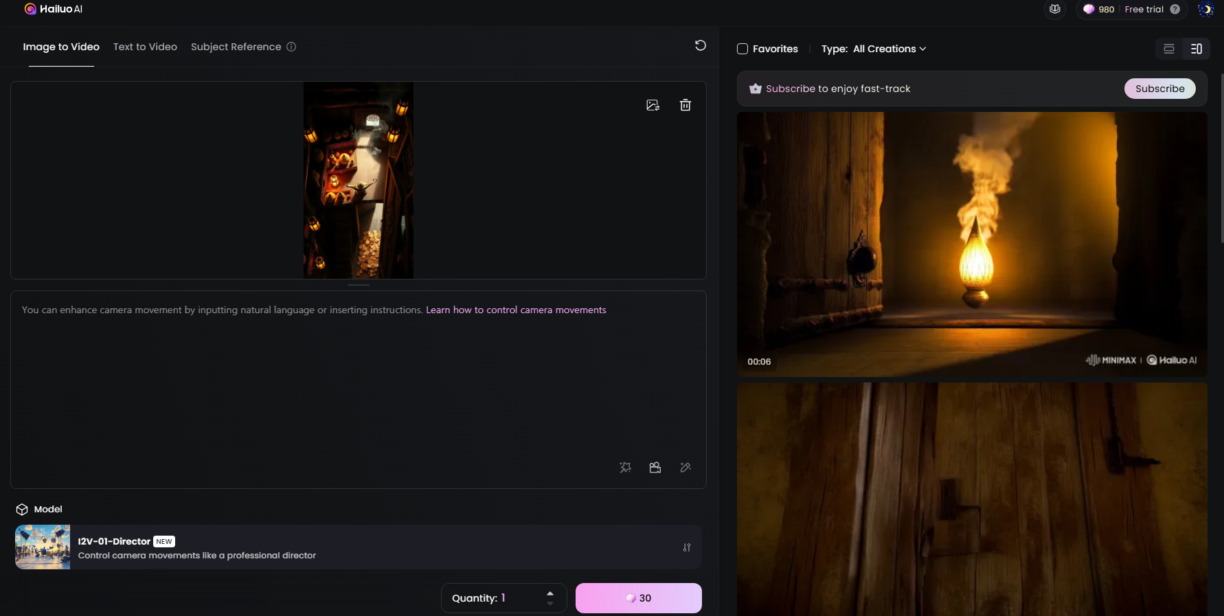This screenshot has height=616, width=1224.
Task: Enable the Favorites checkbox
Action: pos(743,49)
